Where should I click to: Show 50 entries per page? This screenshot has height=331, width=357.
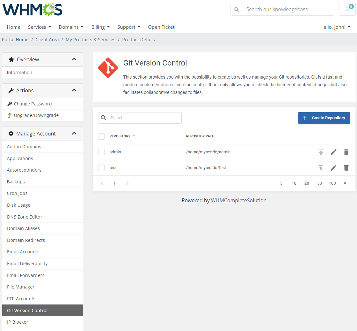320,183
